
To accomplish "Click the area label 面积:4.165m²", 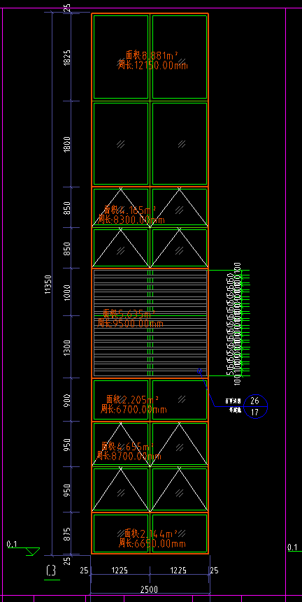I will pyautogui.click(x=130, y=210).
